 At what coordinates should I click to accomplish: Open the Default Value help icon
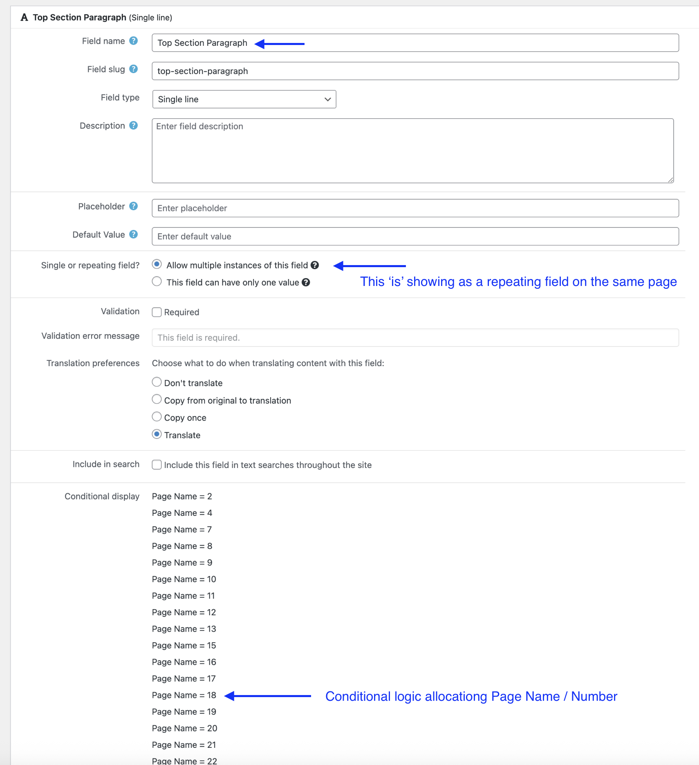click(133, 234)
